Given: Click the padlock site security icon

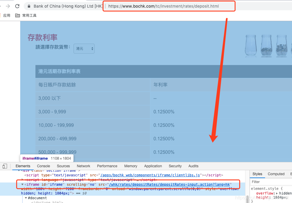Looking at the screenshot, I should 29,6.
